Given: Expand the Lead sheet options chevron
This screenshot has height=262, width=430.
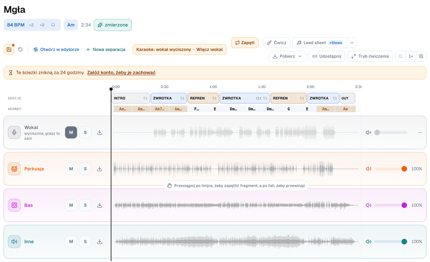Looking at the screenshot, I should point(352,43).
